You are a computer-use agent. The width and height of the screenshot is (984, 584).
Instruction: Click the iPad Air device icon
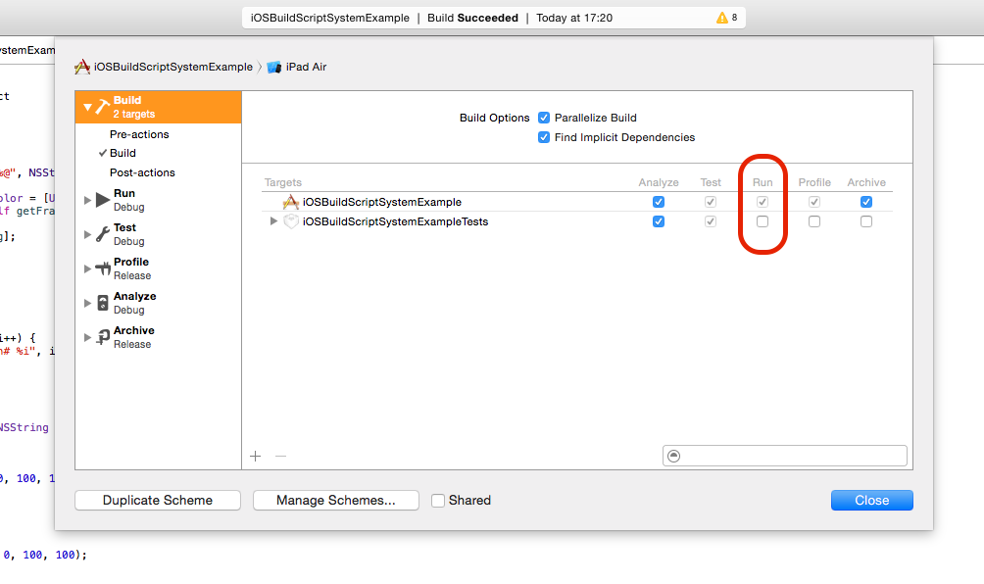pyautogui.click(x=273, y=67)
